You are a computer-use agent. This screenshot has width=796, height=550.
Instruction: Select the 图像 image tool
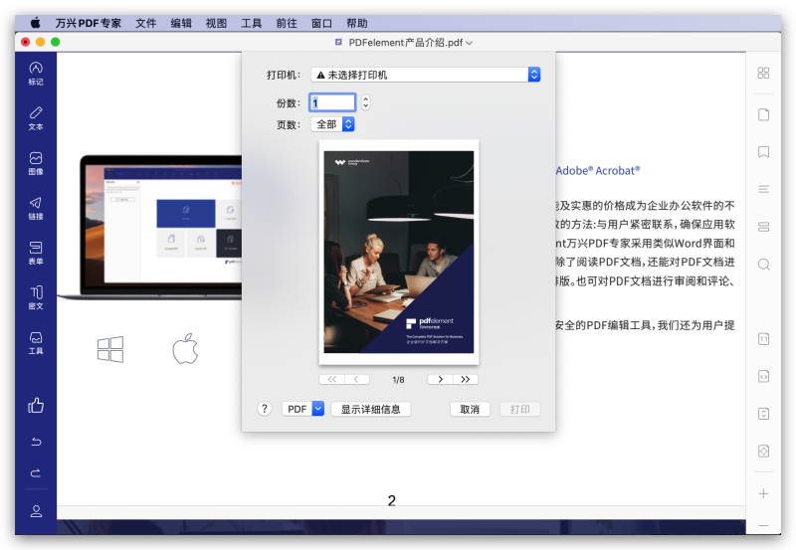pos(36,163)
